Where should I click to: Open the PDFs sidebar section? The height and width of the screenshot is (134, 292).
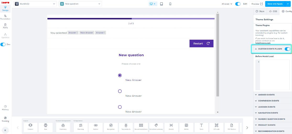tap(5, 26)
